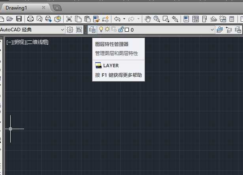Cut the selection with the scissors icon
243x175 pixels.
coord(69,19)
